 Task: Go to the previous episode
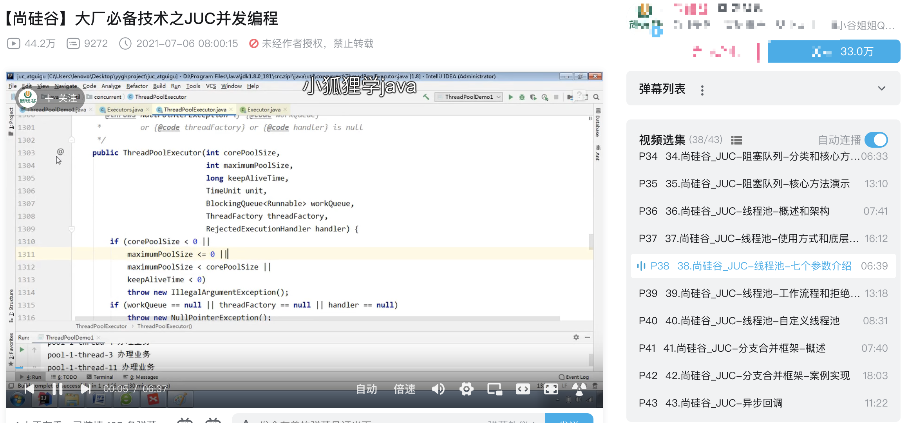pyautogui.click(x=29, y=389)
